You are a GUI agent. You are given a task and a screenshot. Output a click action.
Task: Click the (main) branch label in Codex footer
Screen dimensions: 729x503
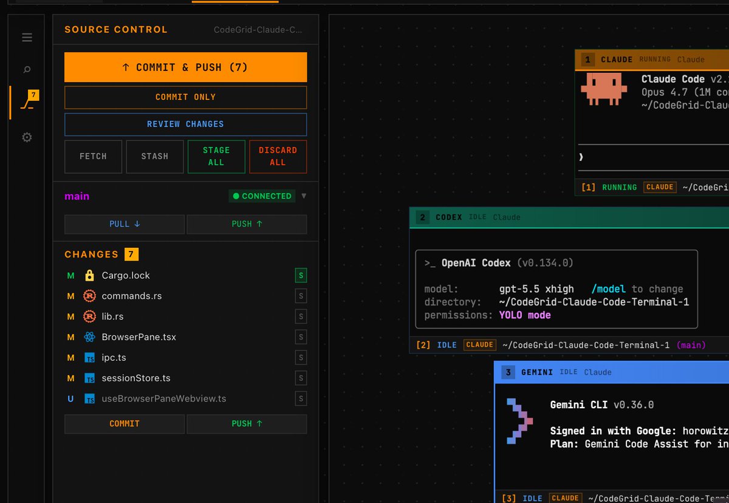coord(691,345)
